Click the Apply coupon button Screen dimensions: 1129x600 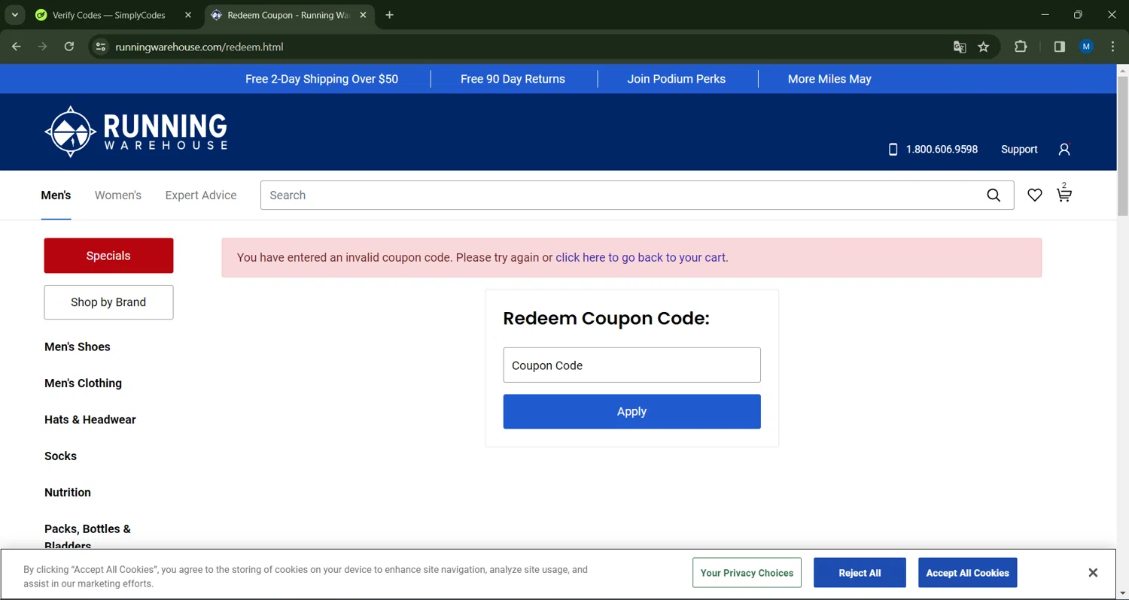pos(631,411)
